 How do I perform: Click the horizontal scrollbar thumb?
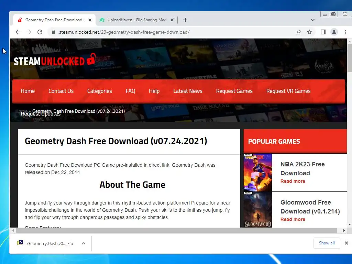click(x=176, y=230)
